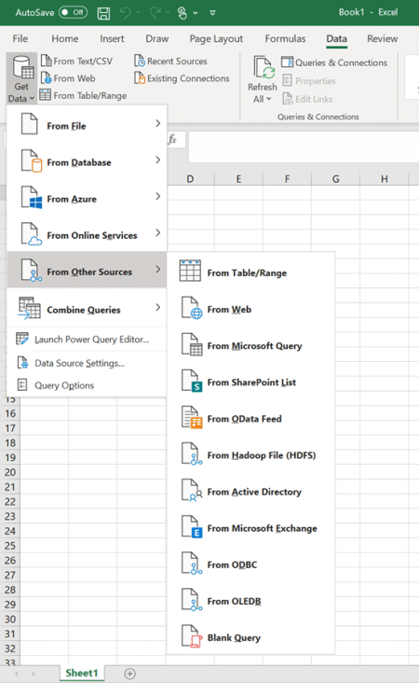
Task: Open Customize Quick Access Toolbar dropdown
Action: (212, 13)
